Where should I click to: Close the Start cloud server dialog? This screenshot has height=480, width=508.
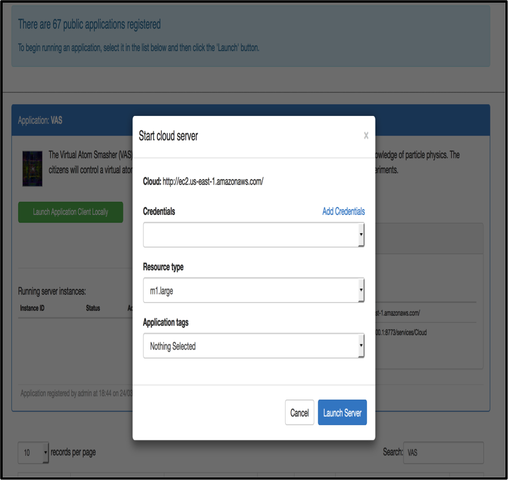[x=366, y=136]
